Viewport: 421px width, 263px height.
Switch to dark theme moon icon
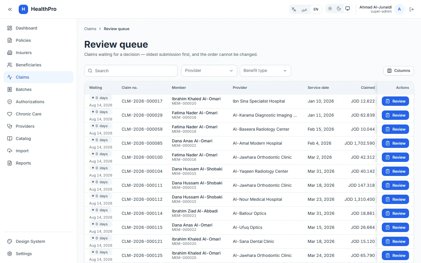(x=339, y=9)
